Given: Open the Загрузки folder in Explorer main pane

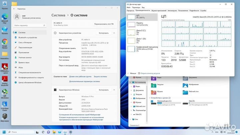Looking at the screenshot, I should (x=157, y=85).
